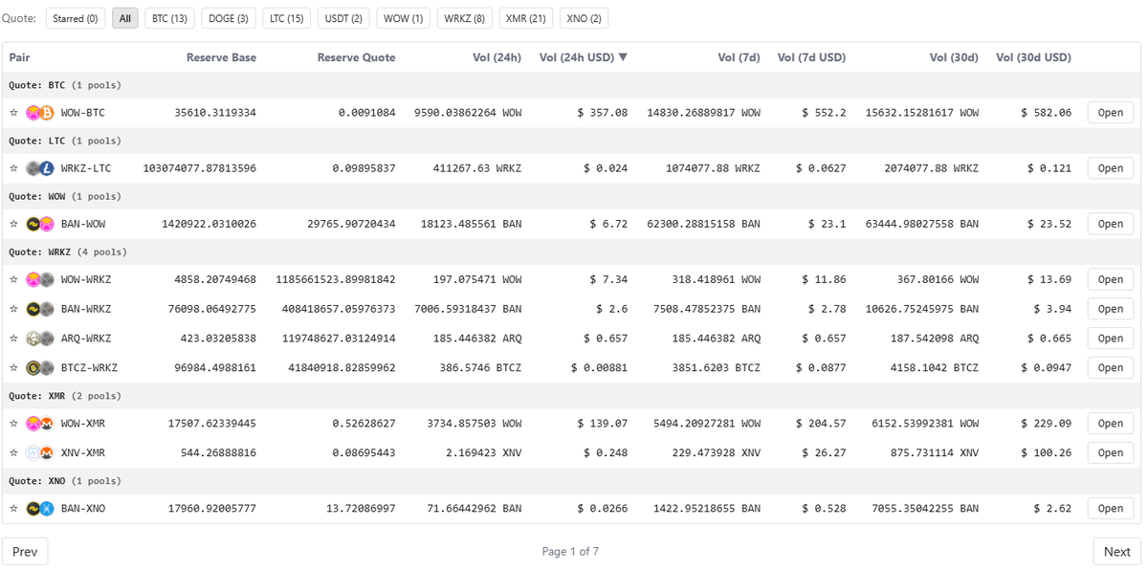Click the '$ 139.07' volume value

click(603, 423)
